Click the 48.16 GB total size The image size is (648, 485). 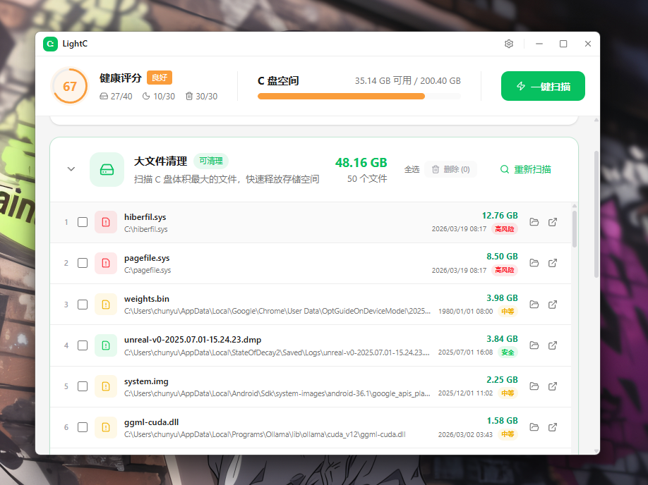click(x=361, y=163)
